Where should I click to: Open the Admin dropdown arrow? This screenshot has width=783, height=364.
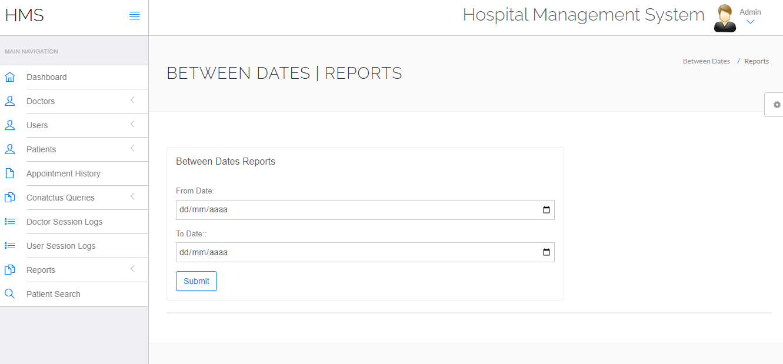pos(750,22)
